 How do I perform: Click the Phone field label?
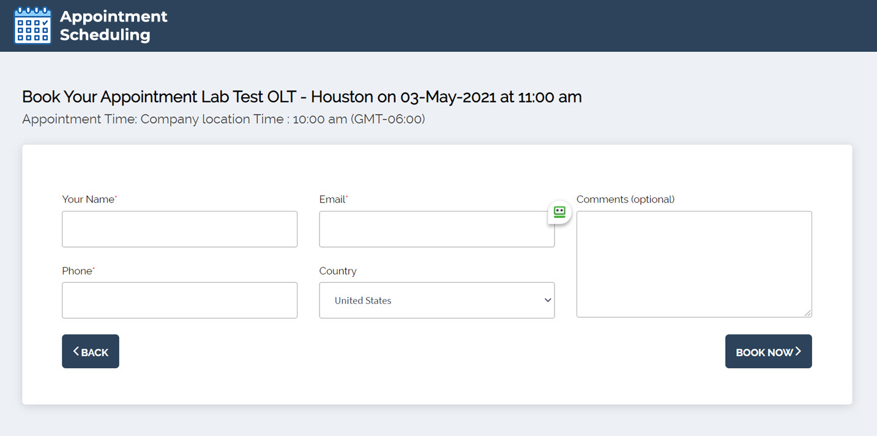77,271
